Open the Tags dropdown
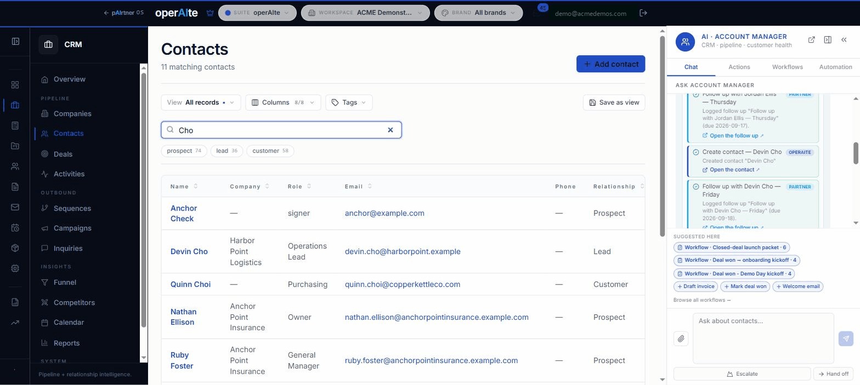This screenshot has height=385, width=860. click(x=349, y=103)
